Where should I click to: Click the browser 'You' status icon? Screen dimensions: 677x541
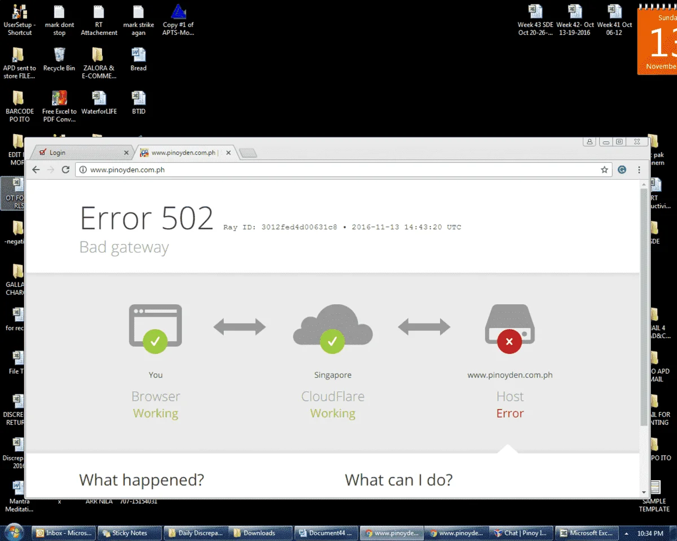pyautogui.click(x=155, y=329)
